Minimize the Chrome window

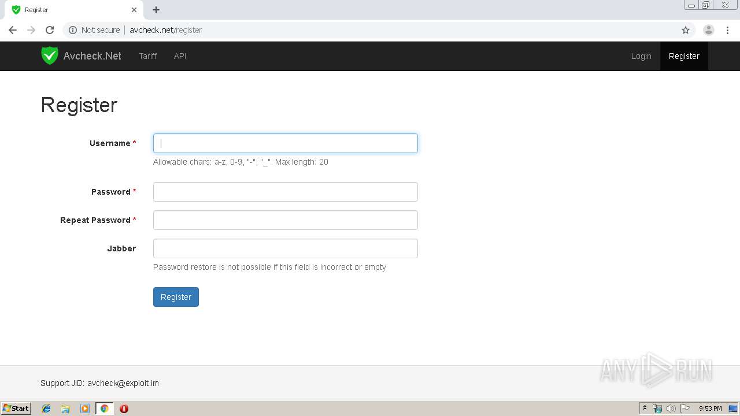click(x=691, y=5)
